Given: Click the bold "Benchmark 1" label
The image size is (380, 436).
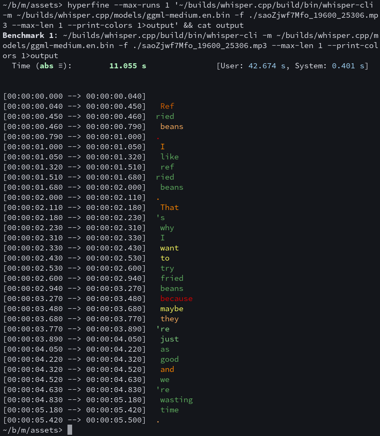Looking at the screenshot, I should pyautogui.click(x=28, y=35).
